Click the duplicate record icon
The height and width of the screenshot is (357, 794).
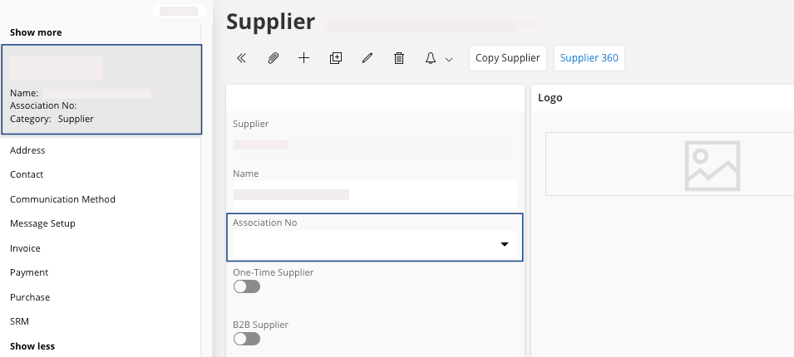[x=336, y=58]
